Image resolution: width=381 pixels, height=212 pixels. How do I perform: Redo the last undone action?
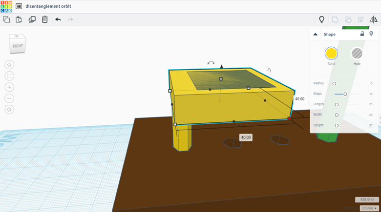click(x=70, y=19)
